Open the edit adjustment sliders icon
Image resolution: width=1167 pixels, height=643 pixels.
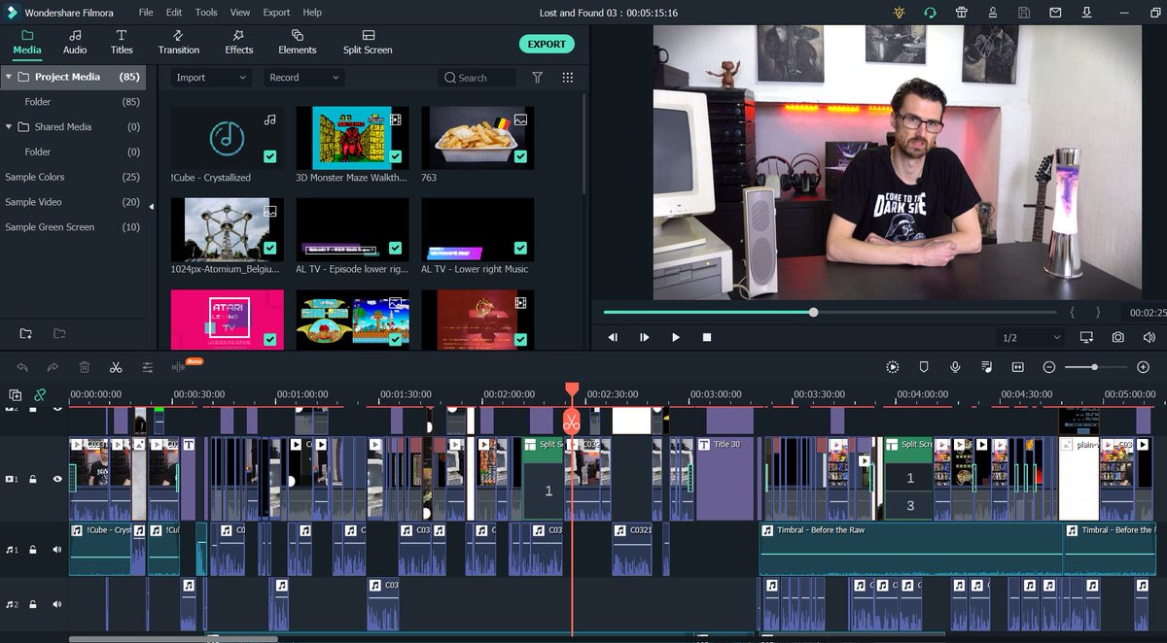click(147, 367)
